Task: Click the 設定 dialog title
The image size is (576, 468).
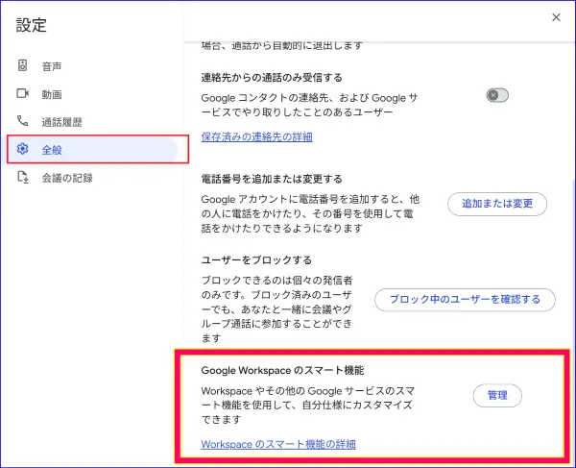Action: 32,25
